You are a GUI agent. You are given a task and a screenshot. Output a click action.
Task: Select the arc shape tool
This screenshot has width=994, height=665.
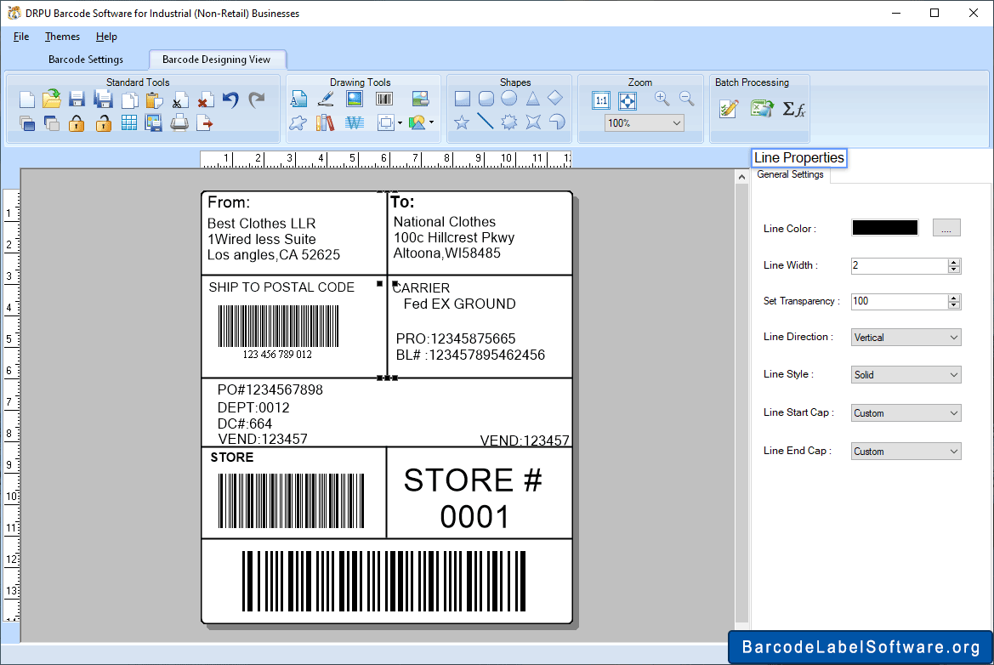pos(557,121)
